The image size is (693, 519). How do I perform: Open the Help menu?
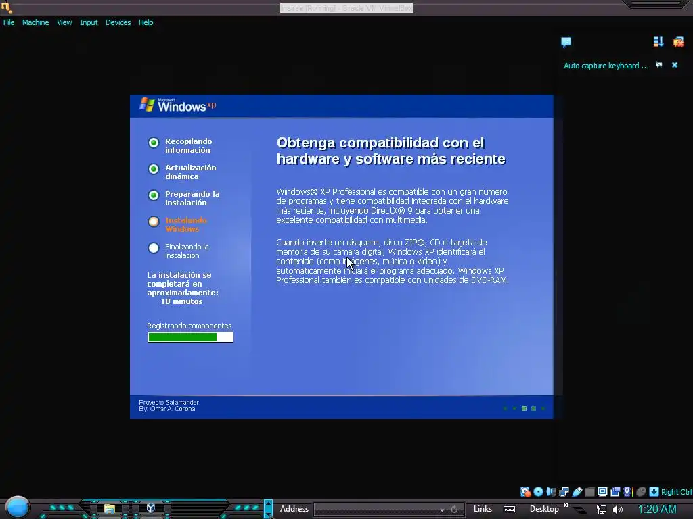coord(146,22)
